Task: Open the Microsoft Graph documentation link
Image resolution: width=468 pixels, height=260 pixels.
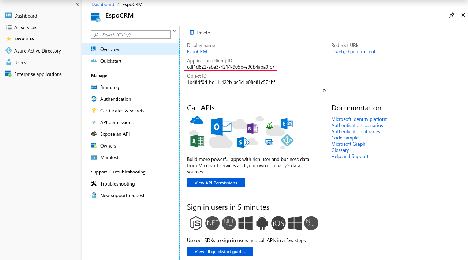Action: pos(348,144)
